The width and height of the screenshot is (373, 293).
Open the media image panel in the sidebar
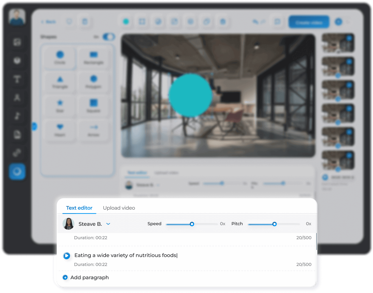(x=17, y=42)
